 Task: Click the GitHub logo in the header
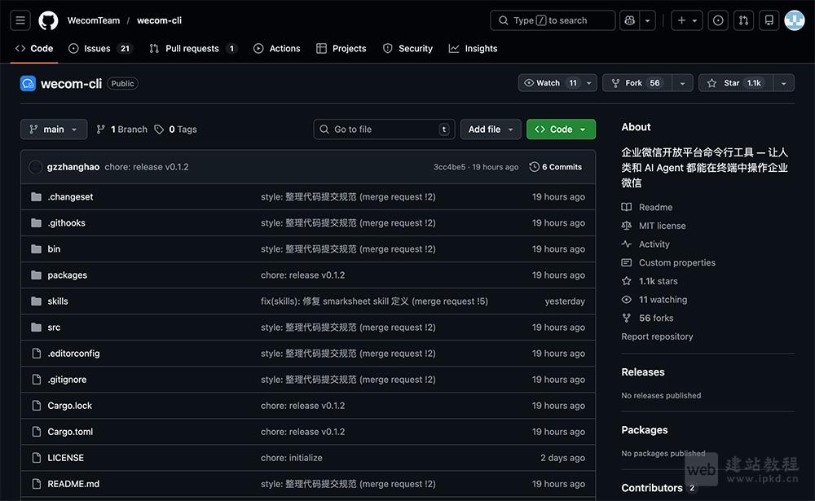(x=48, y=20)
